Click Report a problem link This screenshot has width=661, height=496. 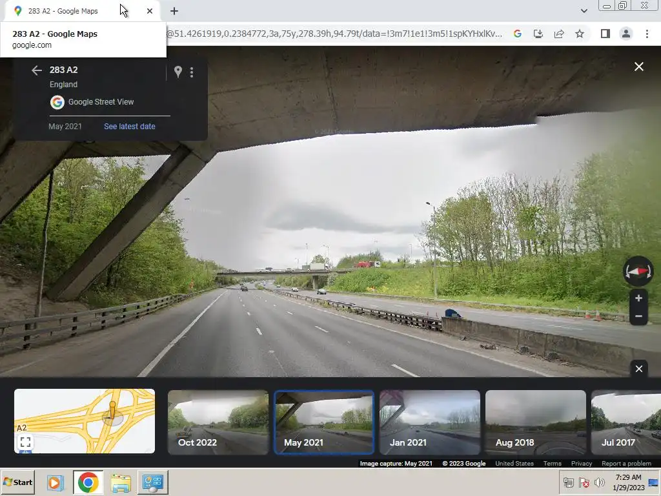tap(626, 463)
